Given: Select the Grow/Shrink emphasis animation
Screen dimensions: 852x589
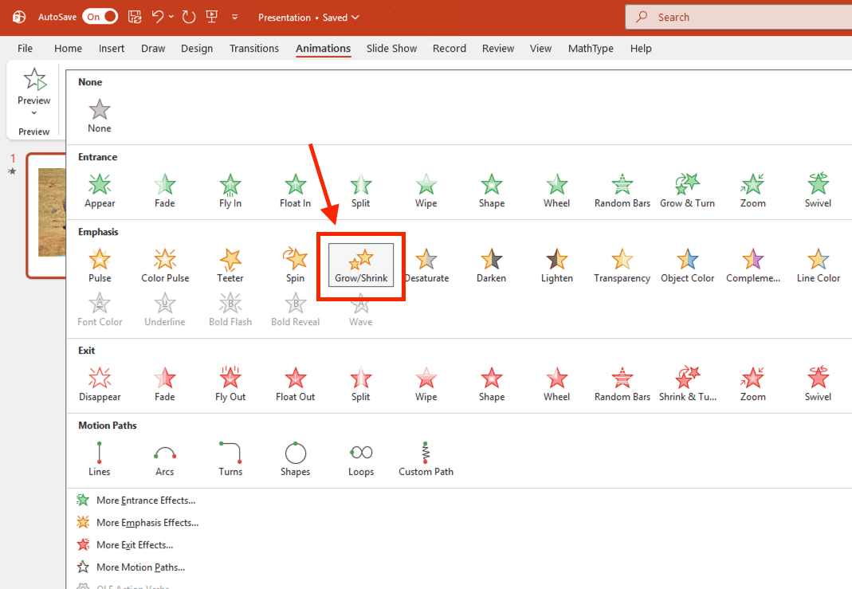Looking at the screenshot, I should click(x=361, y=265).
